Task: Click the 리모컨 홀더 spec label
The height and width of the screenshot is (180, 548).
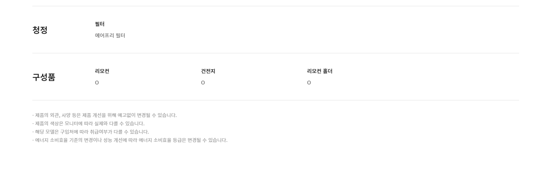Action: tap(320, 71)
